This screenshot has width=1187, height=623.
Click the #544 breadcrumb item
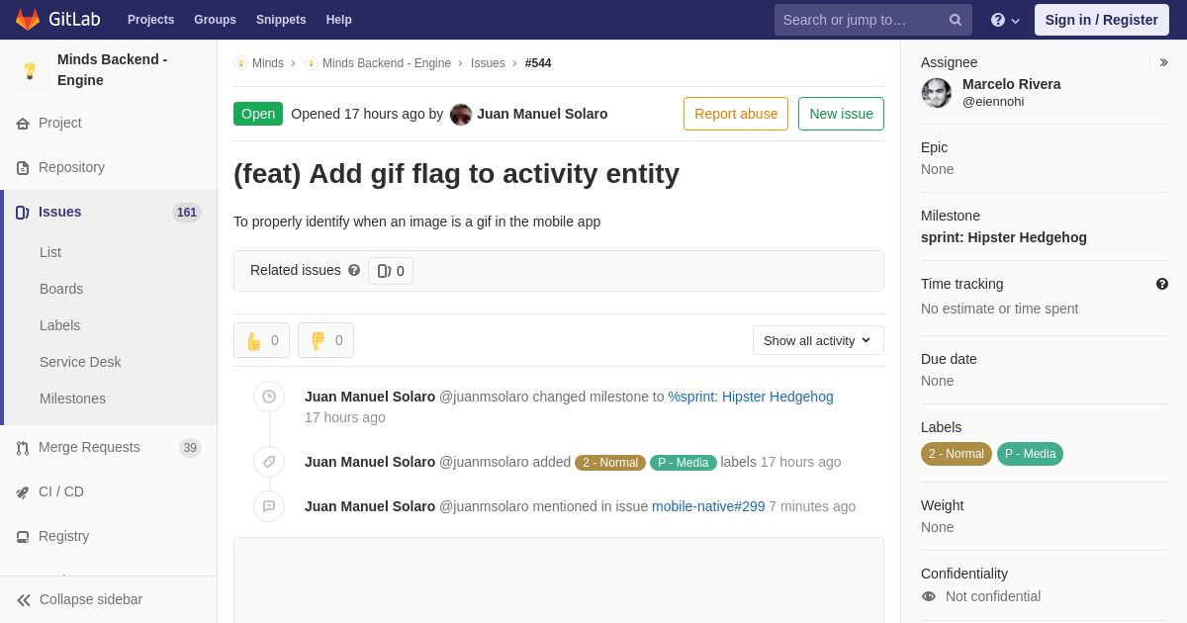click(538, 63)
